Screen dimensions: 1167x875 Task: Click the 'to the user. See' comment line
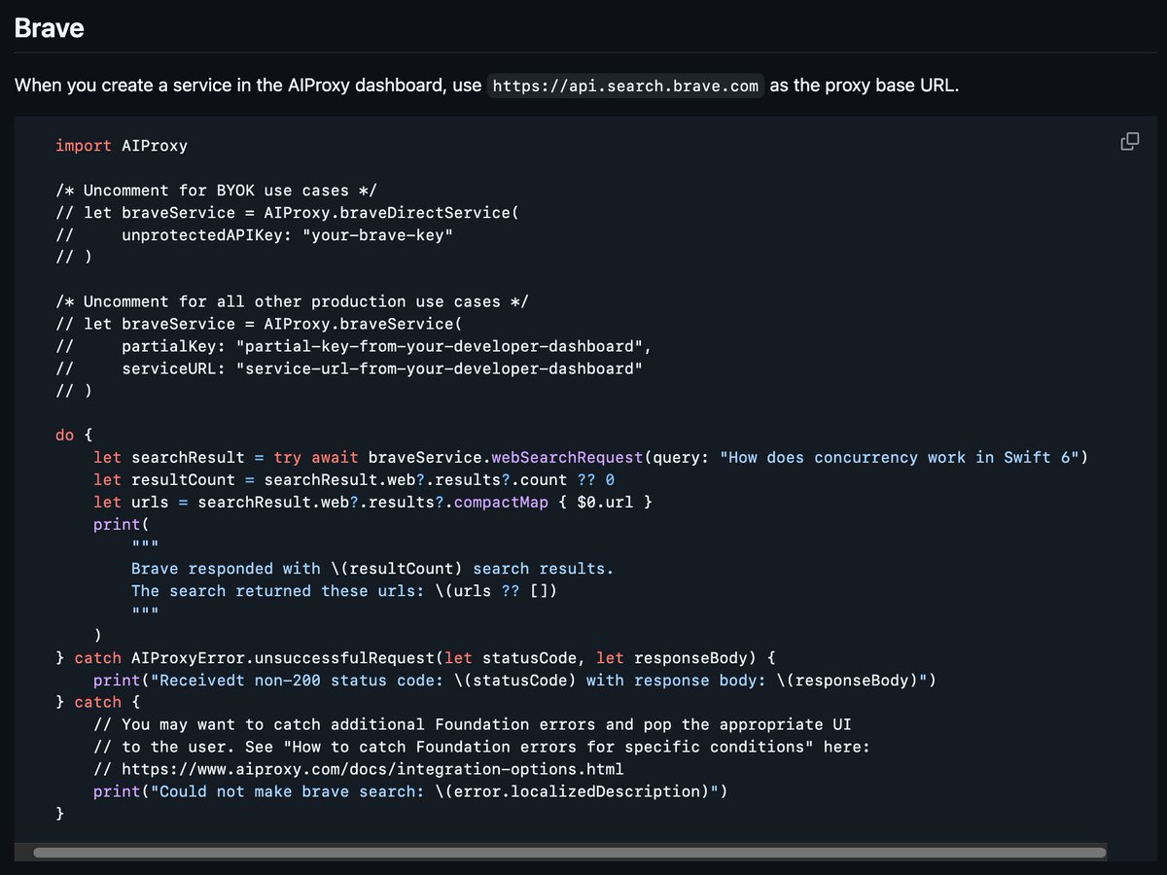(x=481, y=747)
